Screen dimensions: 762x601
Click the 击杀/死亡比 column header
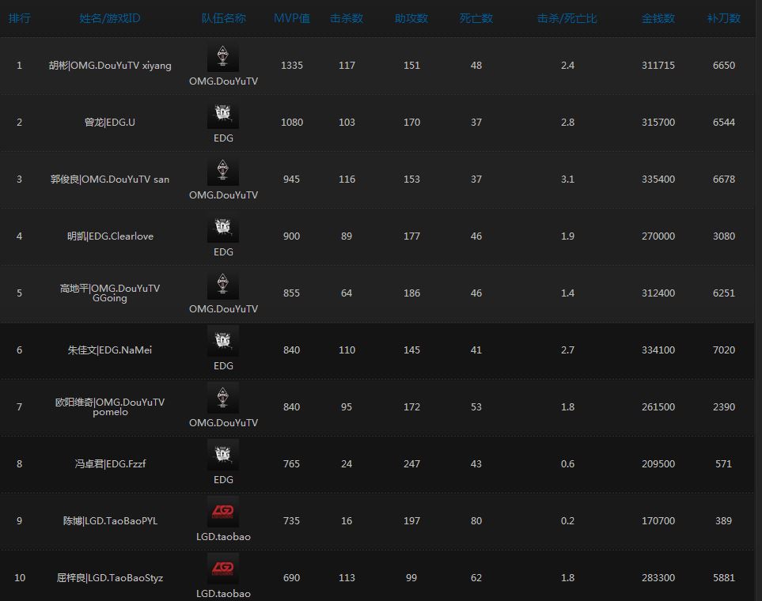tap(567, 18)
